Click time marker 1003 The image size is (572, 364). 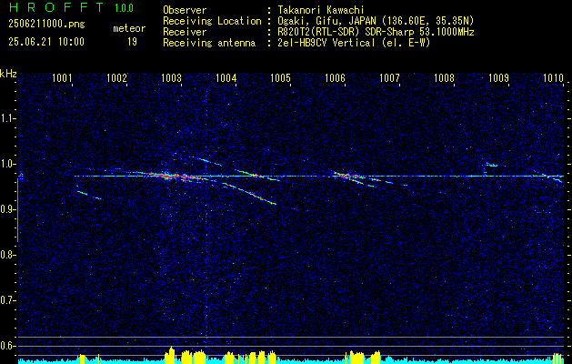[x=172, y=77]
